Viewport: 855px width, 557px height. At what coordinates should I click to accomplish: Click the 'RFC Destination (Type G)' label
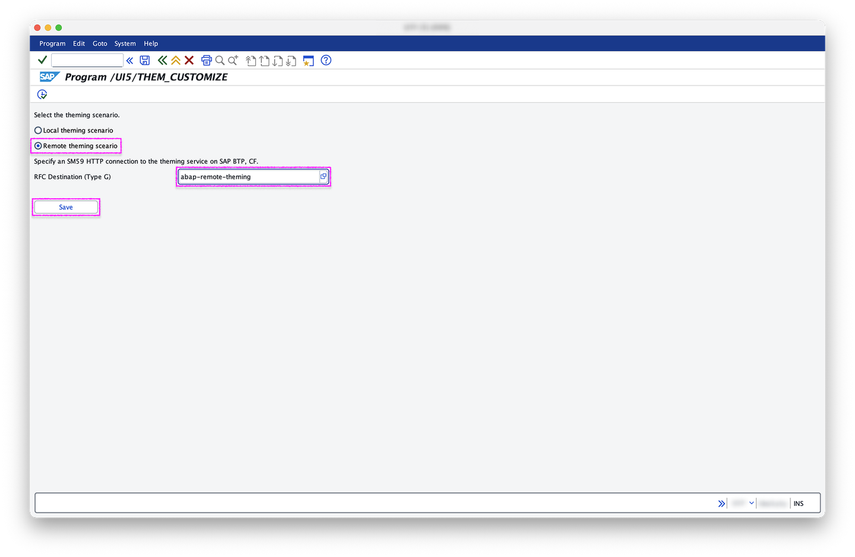pos(72,177)
